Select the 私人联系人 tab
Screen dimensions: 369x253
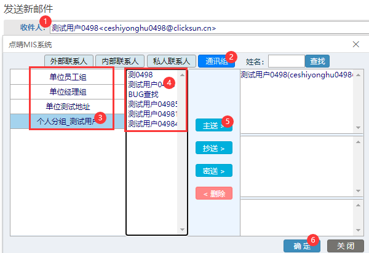tap(171, 61)
